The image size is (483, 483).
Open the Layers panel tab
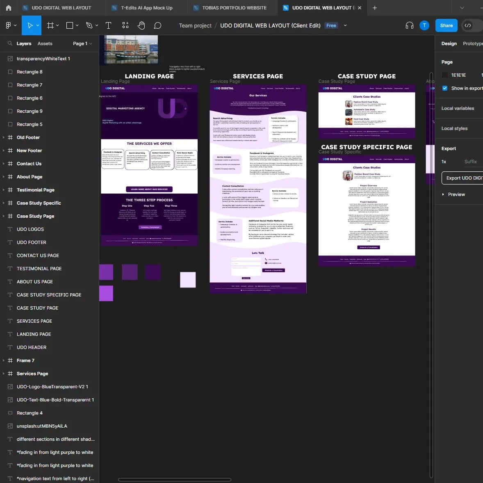[24, 43]
